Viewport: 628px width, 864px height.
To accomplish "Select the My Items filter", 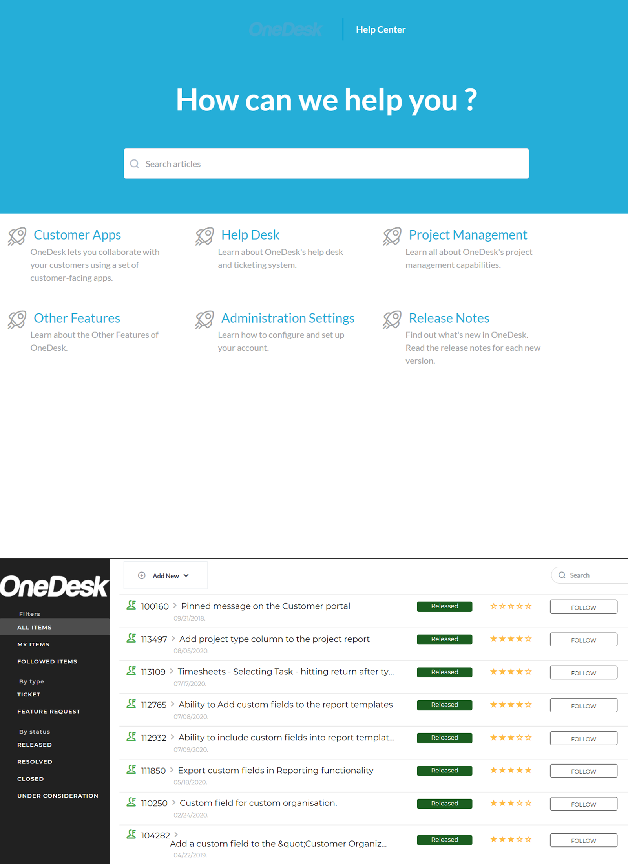I will (x=33, y=644).
